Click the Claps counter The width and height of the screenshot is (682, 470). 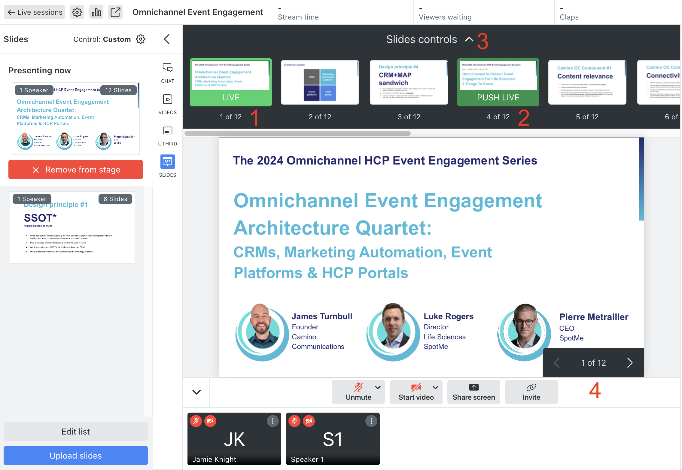(x=569, y=13)
